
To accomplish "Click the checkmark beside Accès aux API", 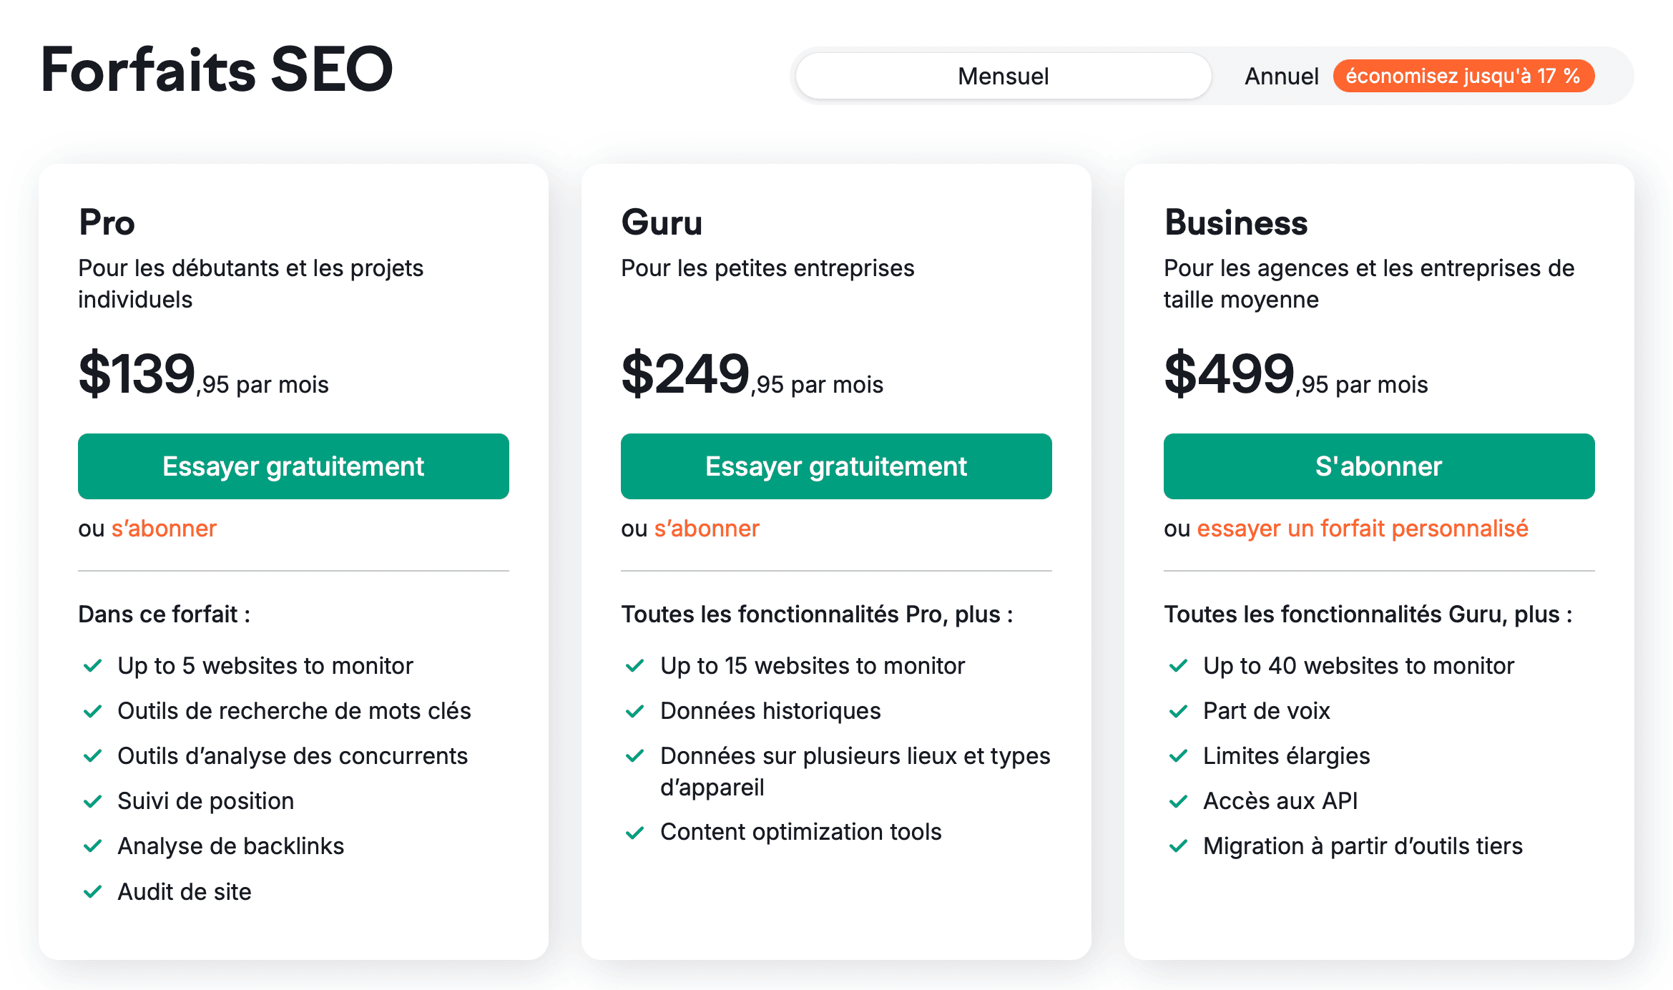I will pos(1178,801).
